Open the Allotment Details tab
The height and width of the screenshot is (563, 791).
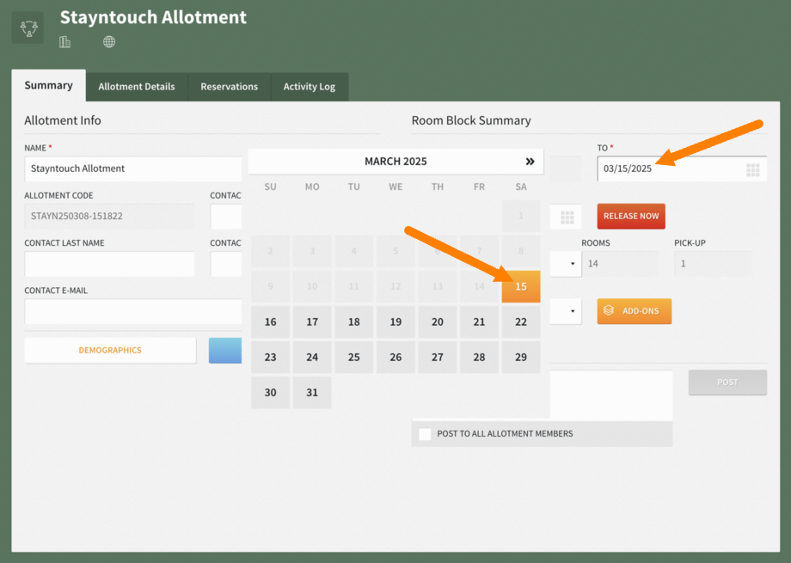coord(137,87)
